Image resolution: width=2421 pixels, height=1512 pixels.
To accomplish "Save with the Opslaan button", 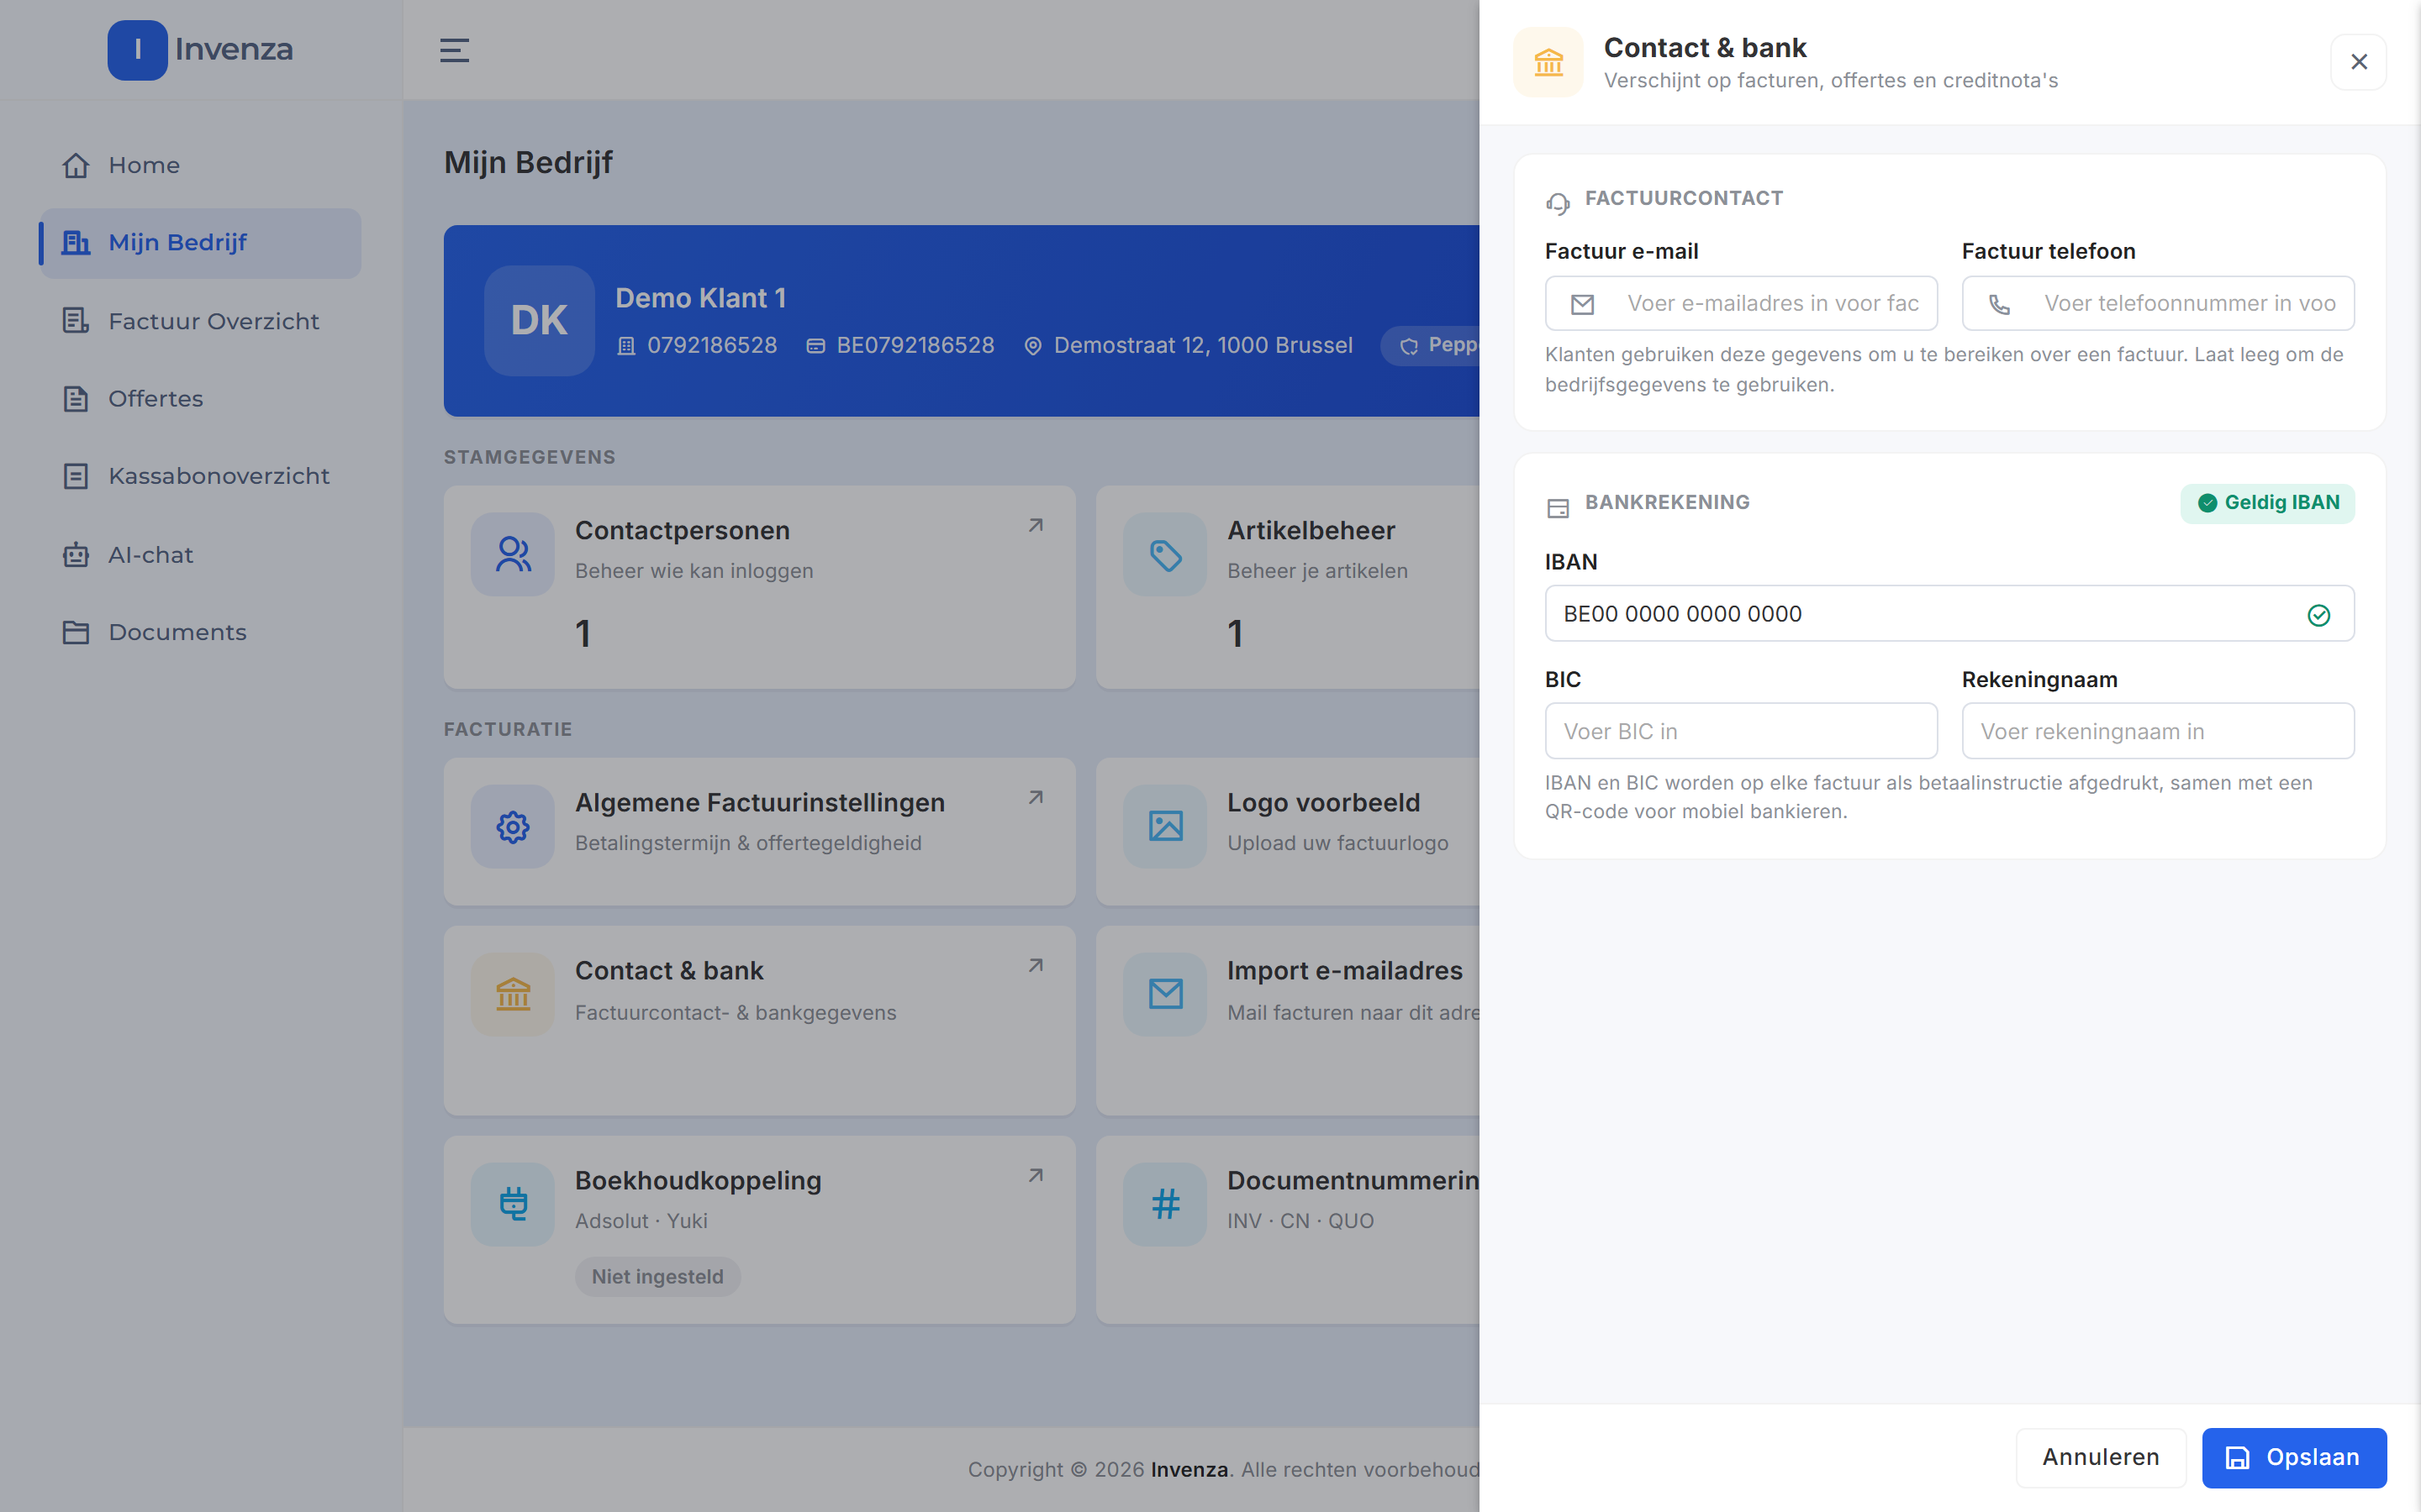I will tap(2294, 1457).
